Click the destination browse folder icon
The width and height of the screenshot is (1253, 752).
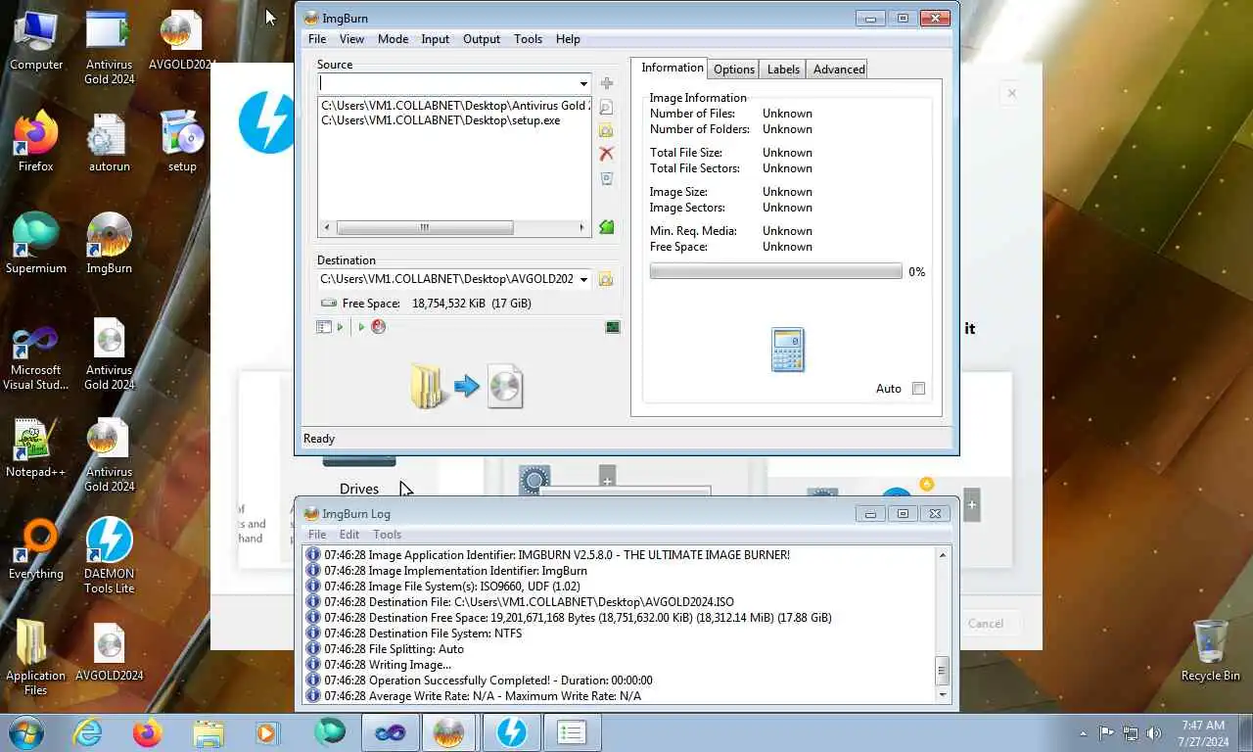tap(606, 279)
